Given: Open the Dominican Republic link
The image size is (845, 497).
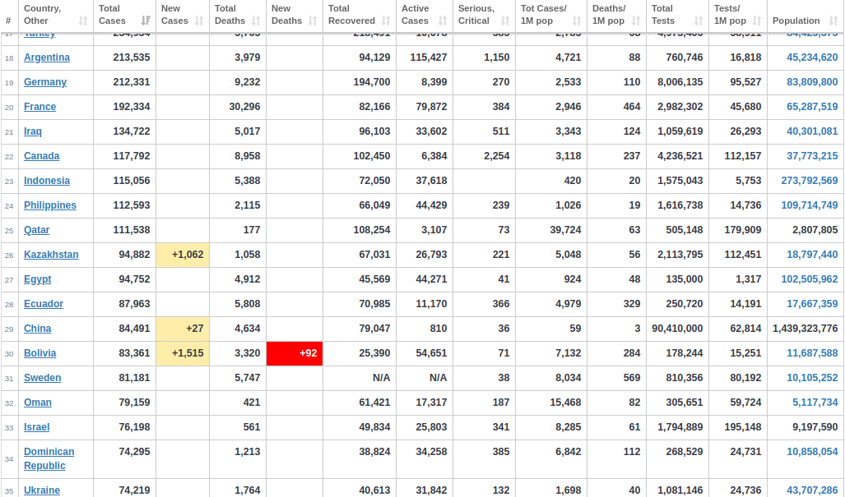Looking at the screenshot, I should (x=49, y=459).
